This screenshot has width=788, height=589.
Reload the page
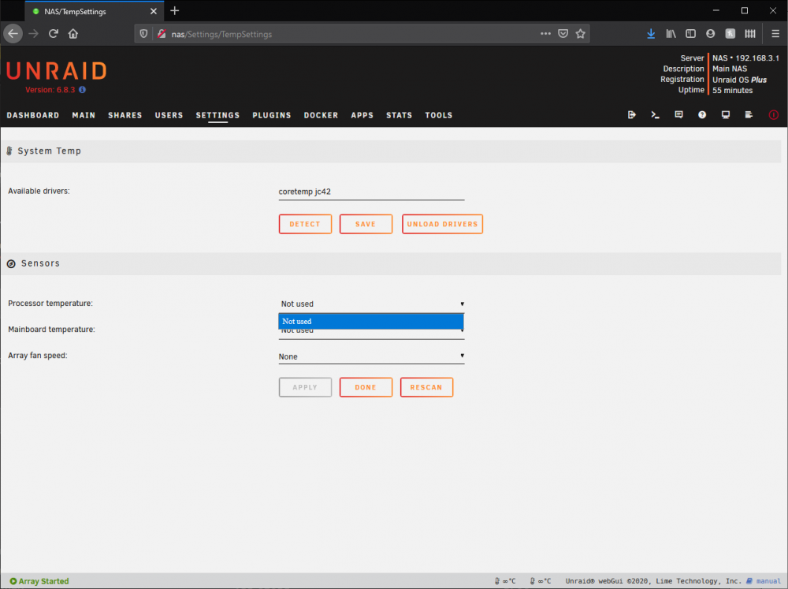[x=54, y=34]
